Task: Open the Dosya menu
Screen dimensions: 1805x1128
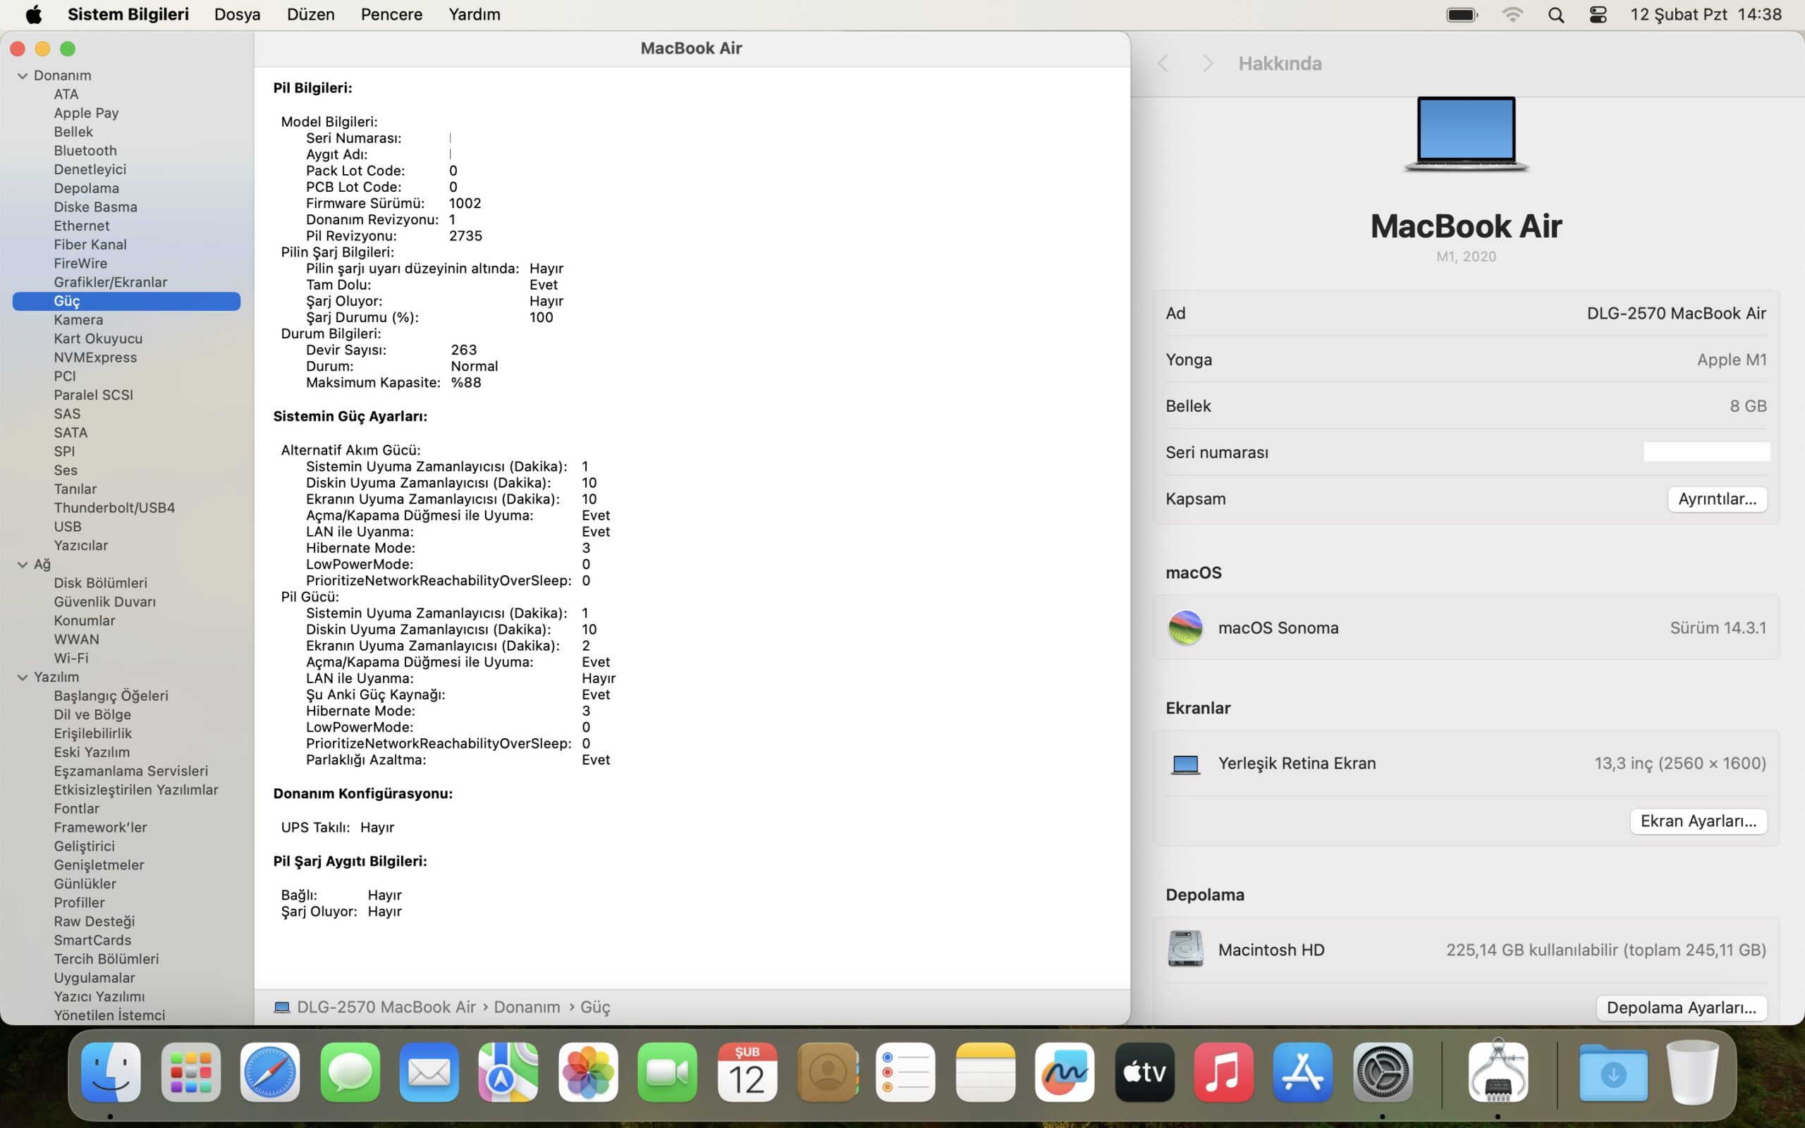Action: click(x=237, y=14)
